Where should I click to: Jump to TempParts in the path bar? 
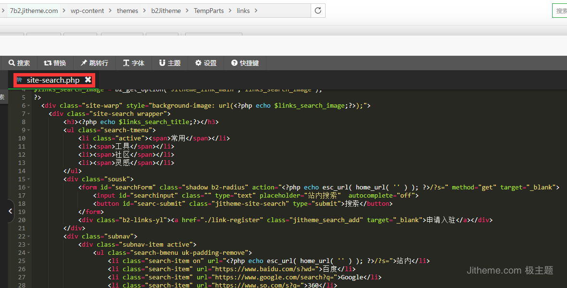click(209, 11)
